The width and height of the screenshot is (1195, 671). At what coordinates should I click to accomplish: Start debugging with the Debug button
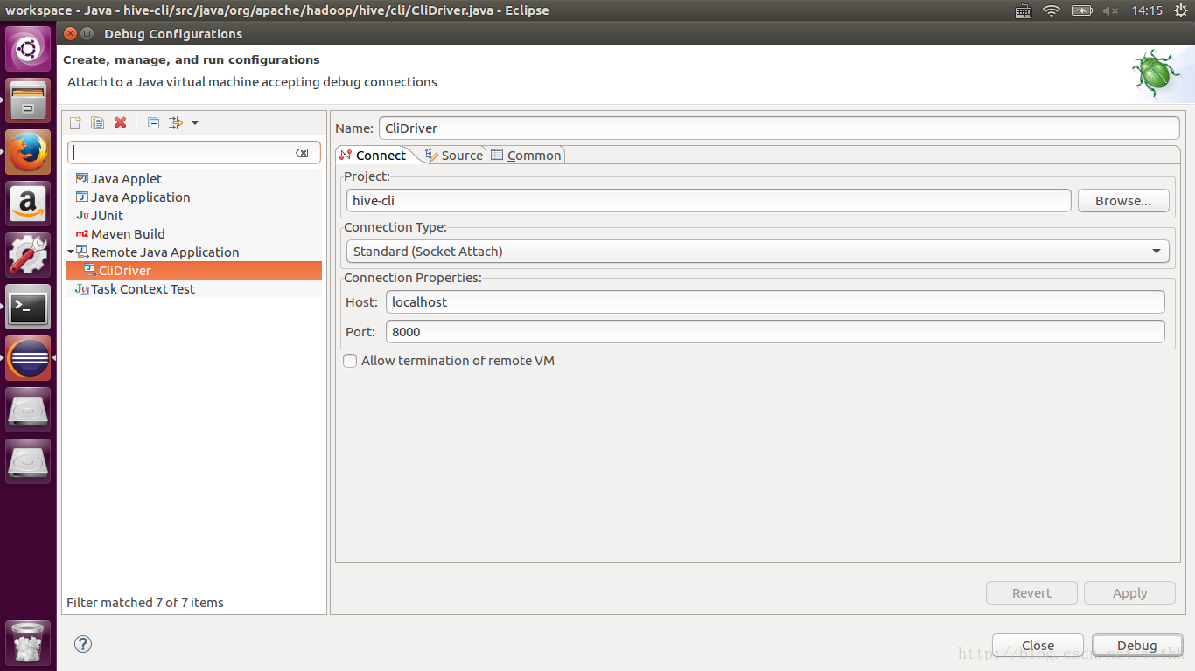click(x=1137, y=646)
